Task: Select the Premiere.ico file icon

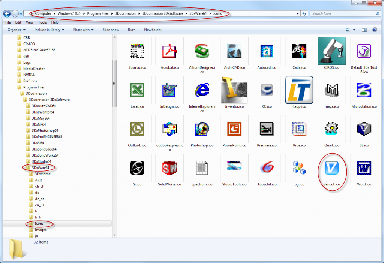Action: [x=267, y=129]
